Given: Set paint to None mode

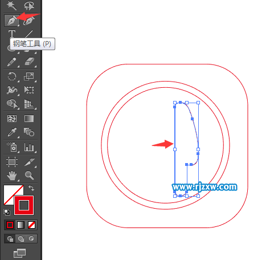Looking at the screenshot, I should pos(31,225).
